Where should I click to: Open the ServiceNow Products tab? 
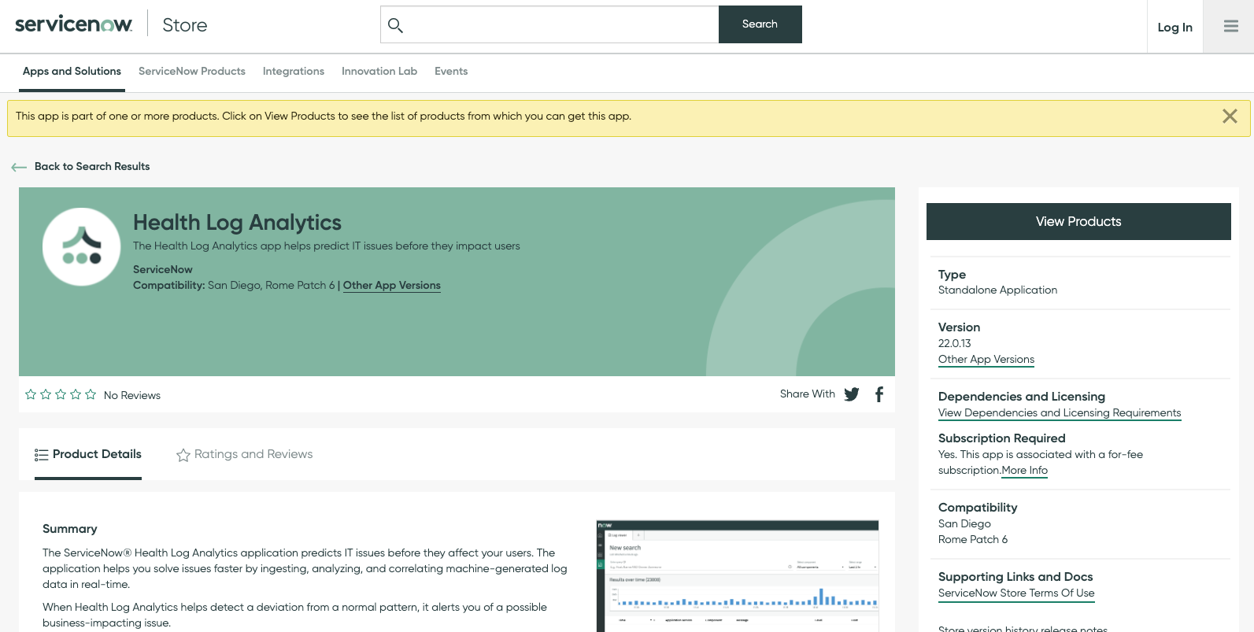[192, 72]
